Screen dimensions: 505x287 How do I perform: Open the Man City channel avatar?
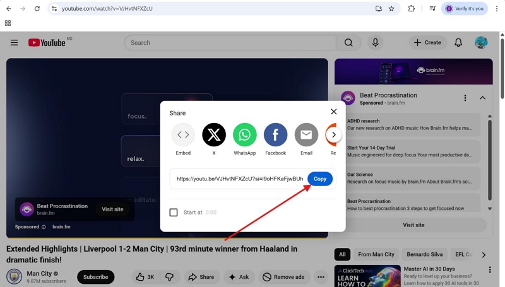point(15,277)
